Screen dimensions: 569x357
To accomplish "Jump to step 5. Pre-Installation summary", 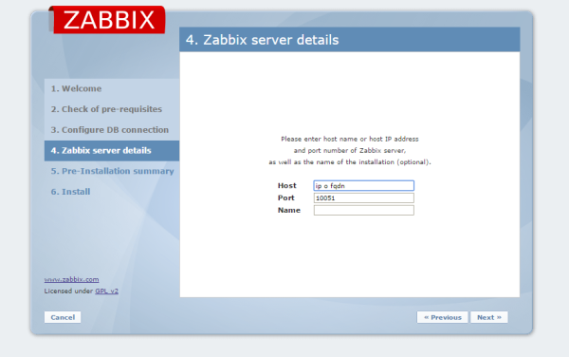I will pyautogui.click(x=112, y=171).
